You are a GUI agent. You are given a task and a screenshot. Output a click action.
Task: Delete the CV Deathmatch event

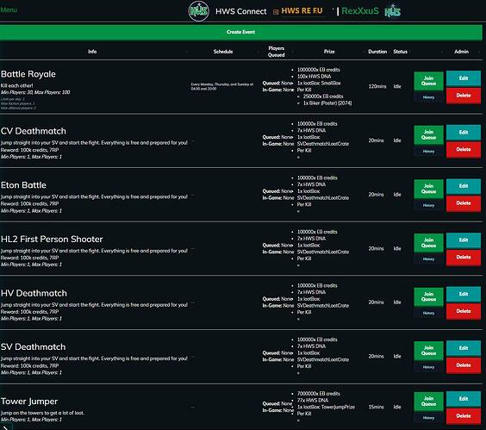pos(464,149)
